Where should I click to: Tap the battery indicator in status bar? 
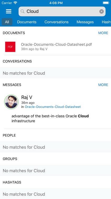coord(106,3)
